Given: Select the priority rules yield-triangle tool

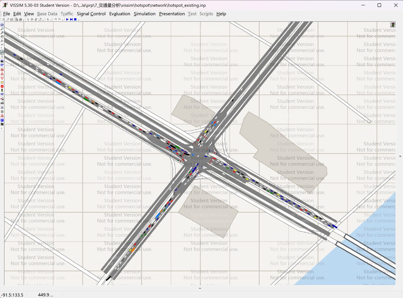Looking at the screenshot, I should 2,78.
